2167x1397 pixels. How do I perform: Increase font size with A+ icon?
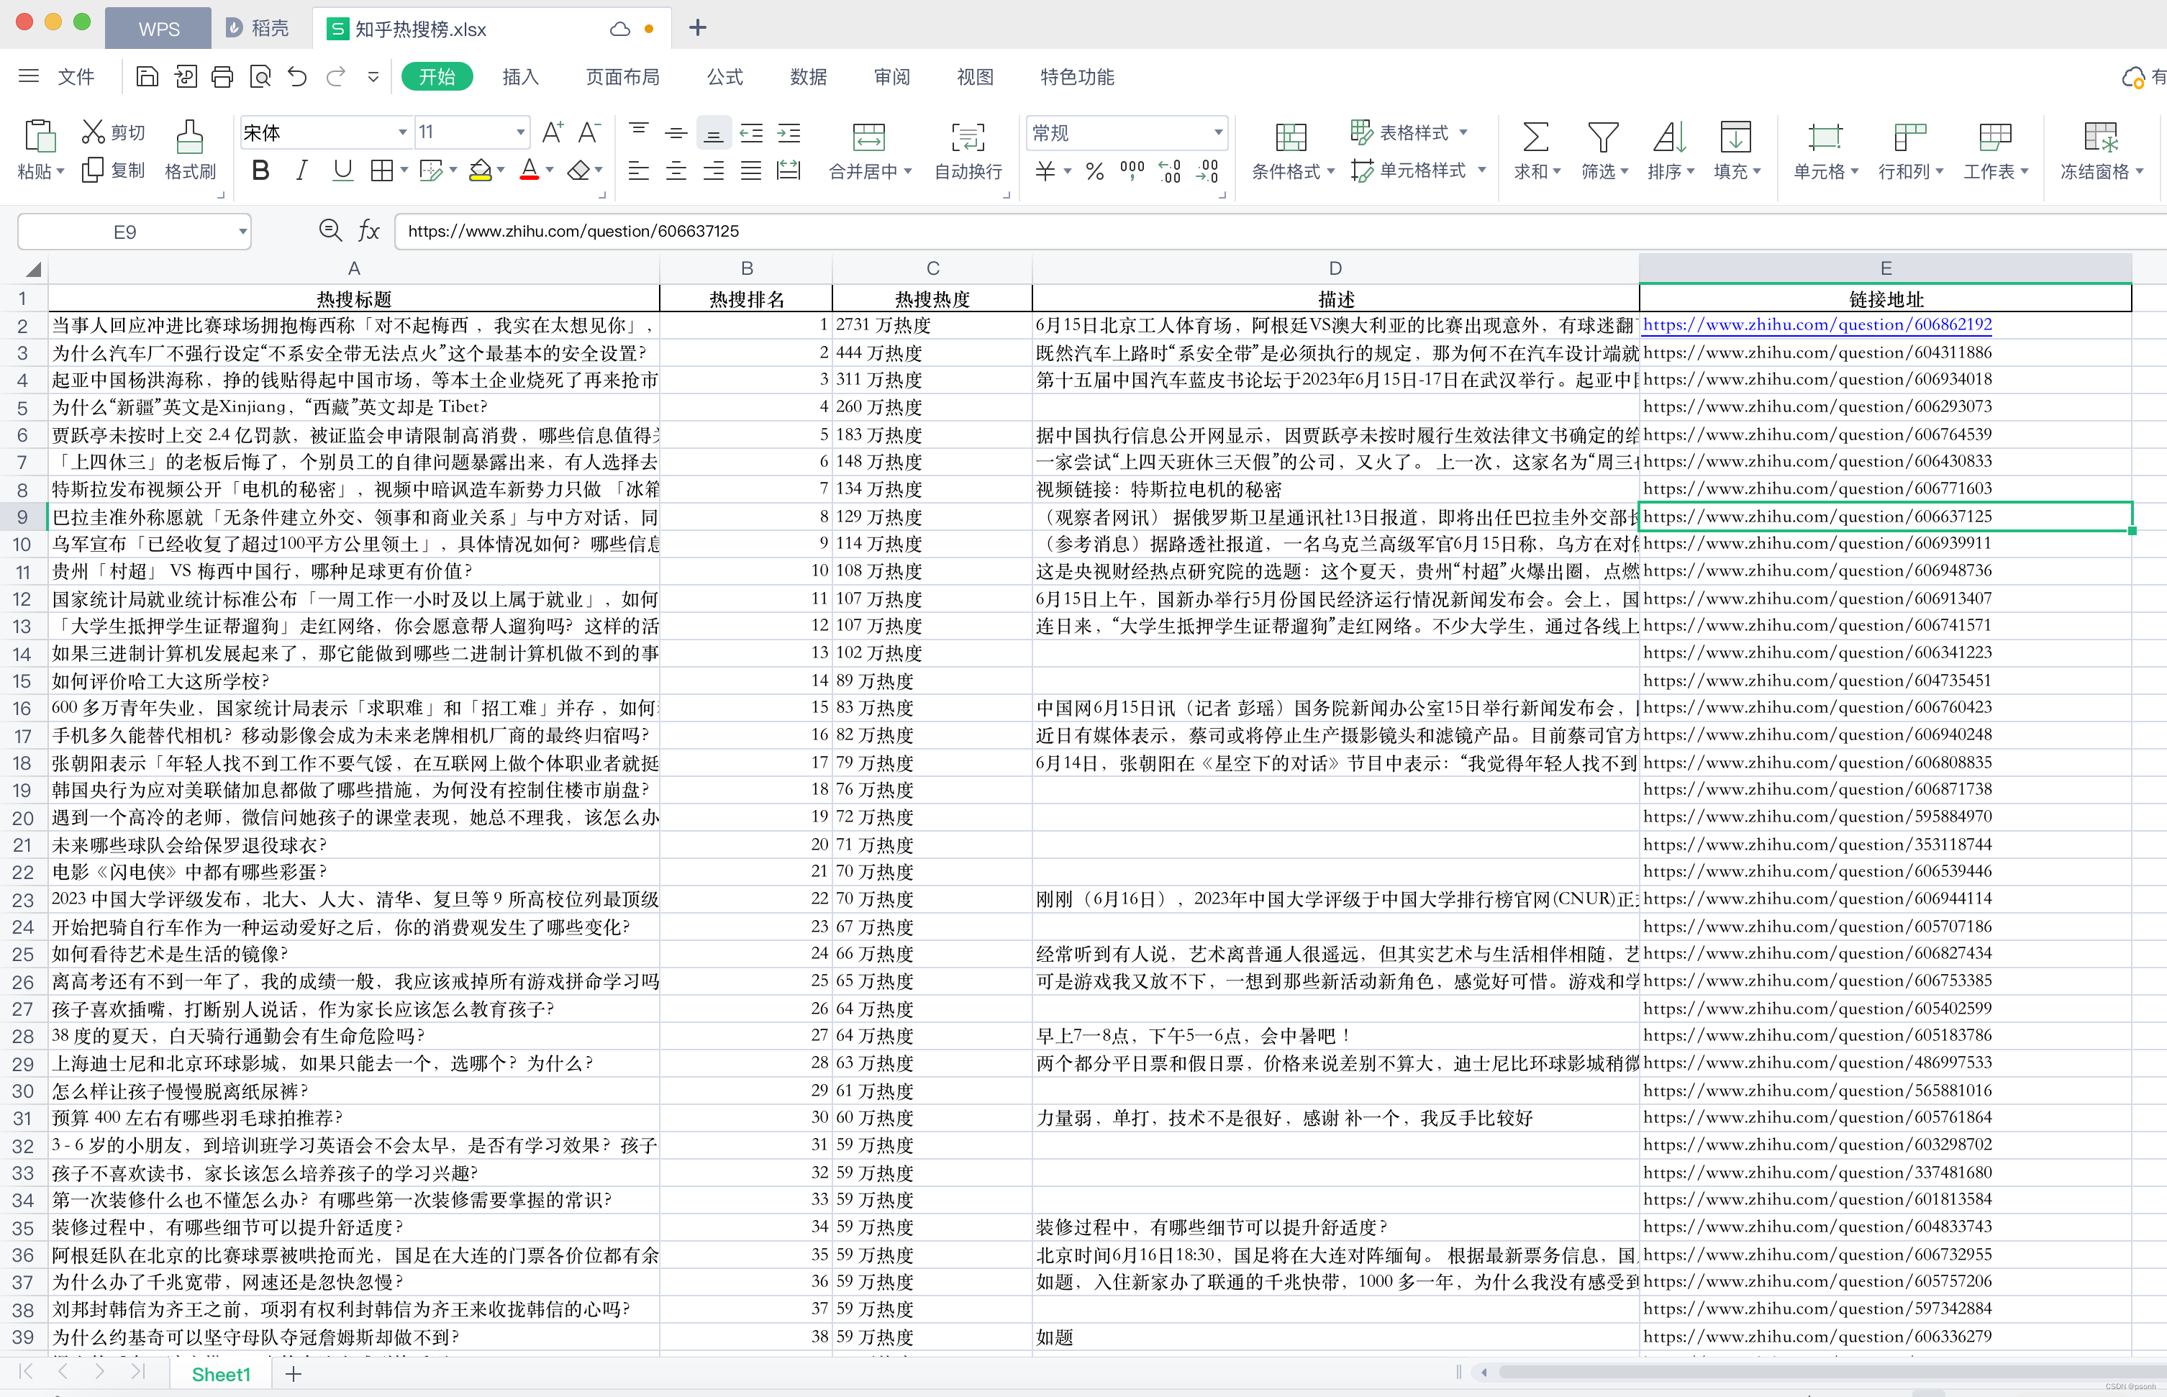click(553, 132)
